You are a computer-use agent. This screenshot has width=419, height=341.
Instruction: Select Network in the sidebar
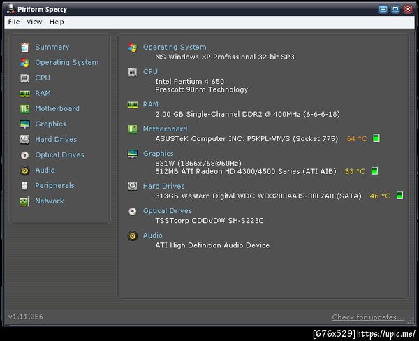click(x=50, y=201)
